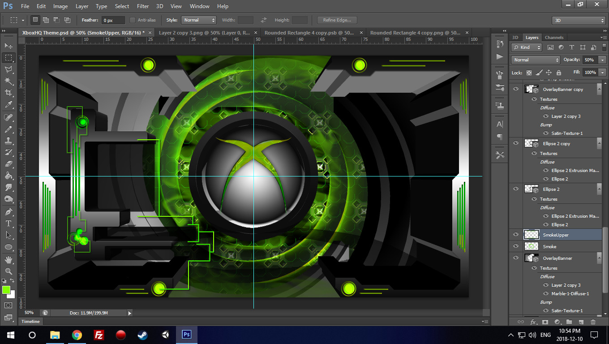Click Create new group folder icon

click(x=569, y=322)
